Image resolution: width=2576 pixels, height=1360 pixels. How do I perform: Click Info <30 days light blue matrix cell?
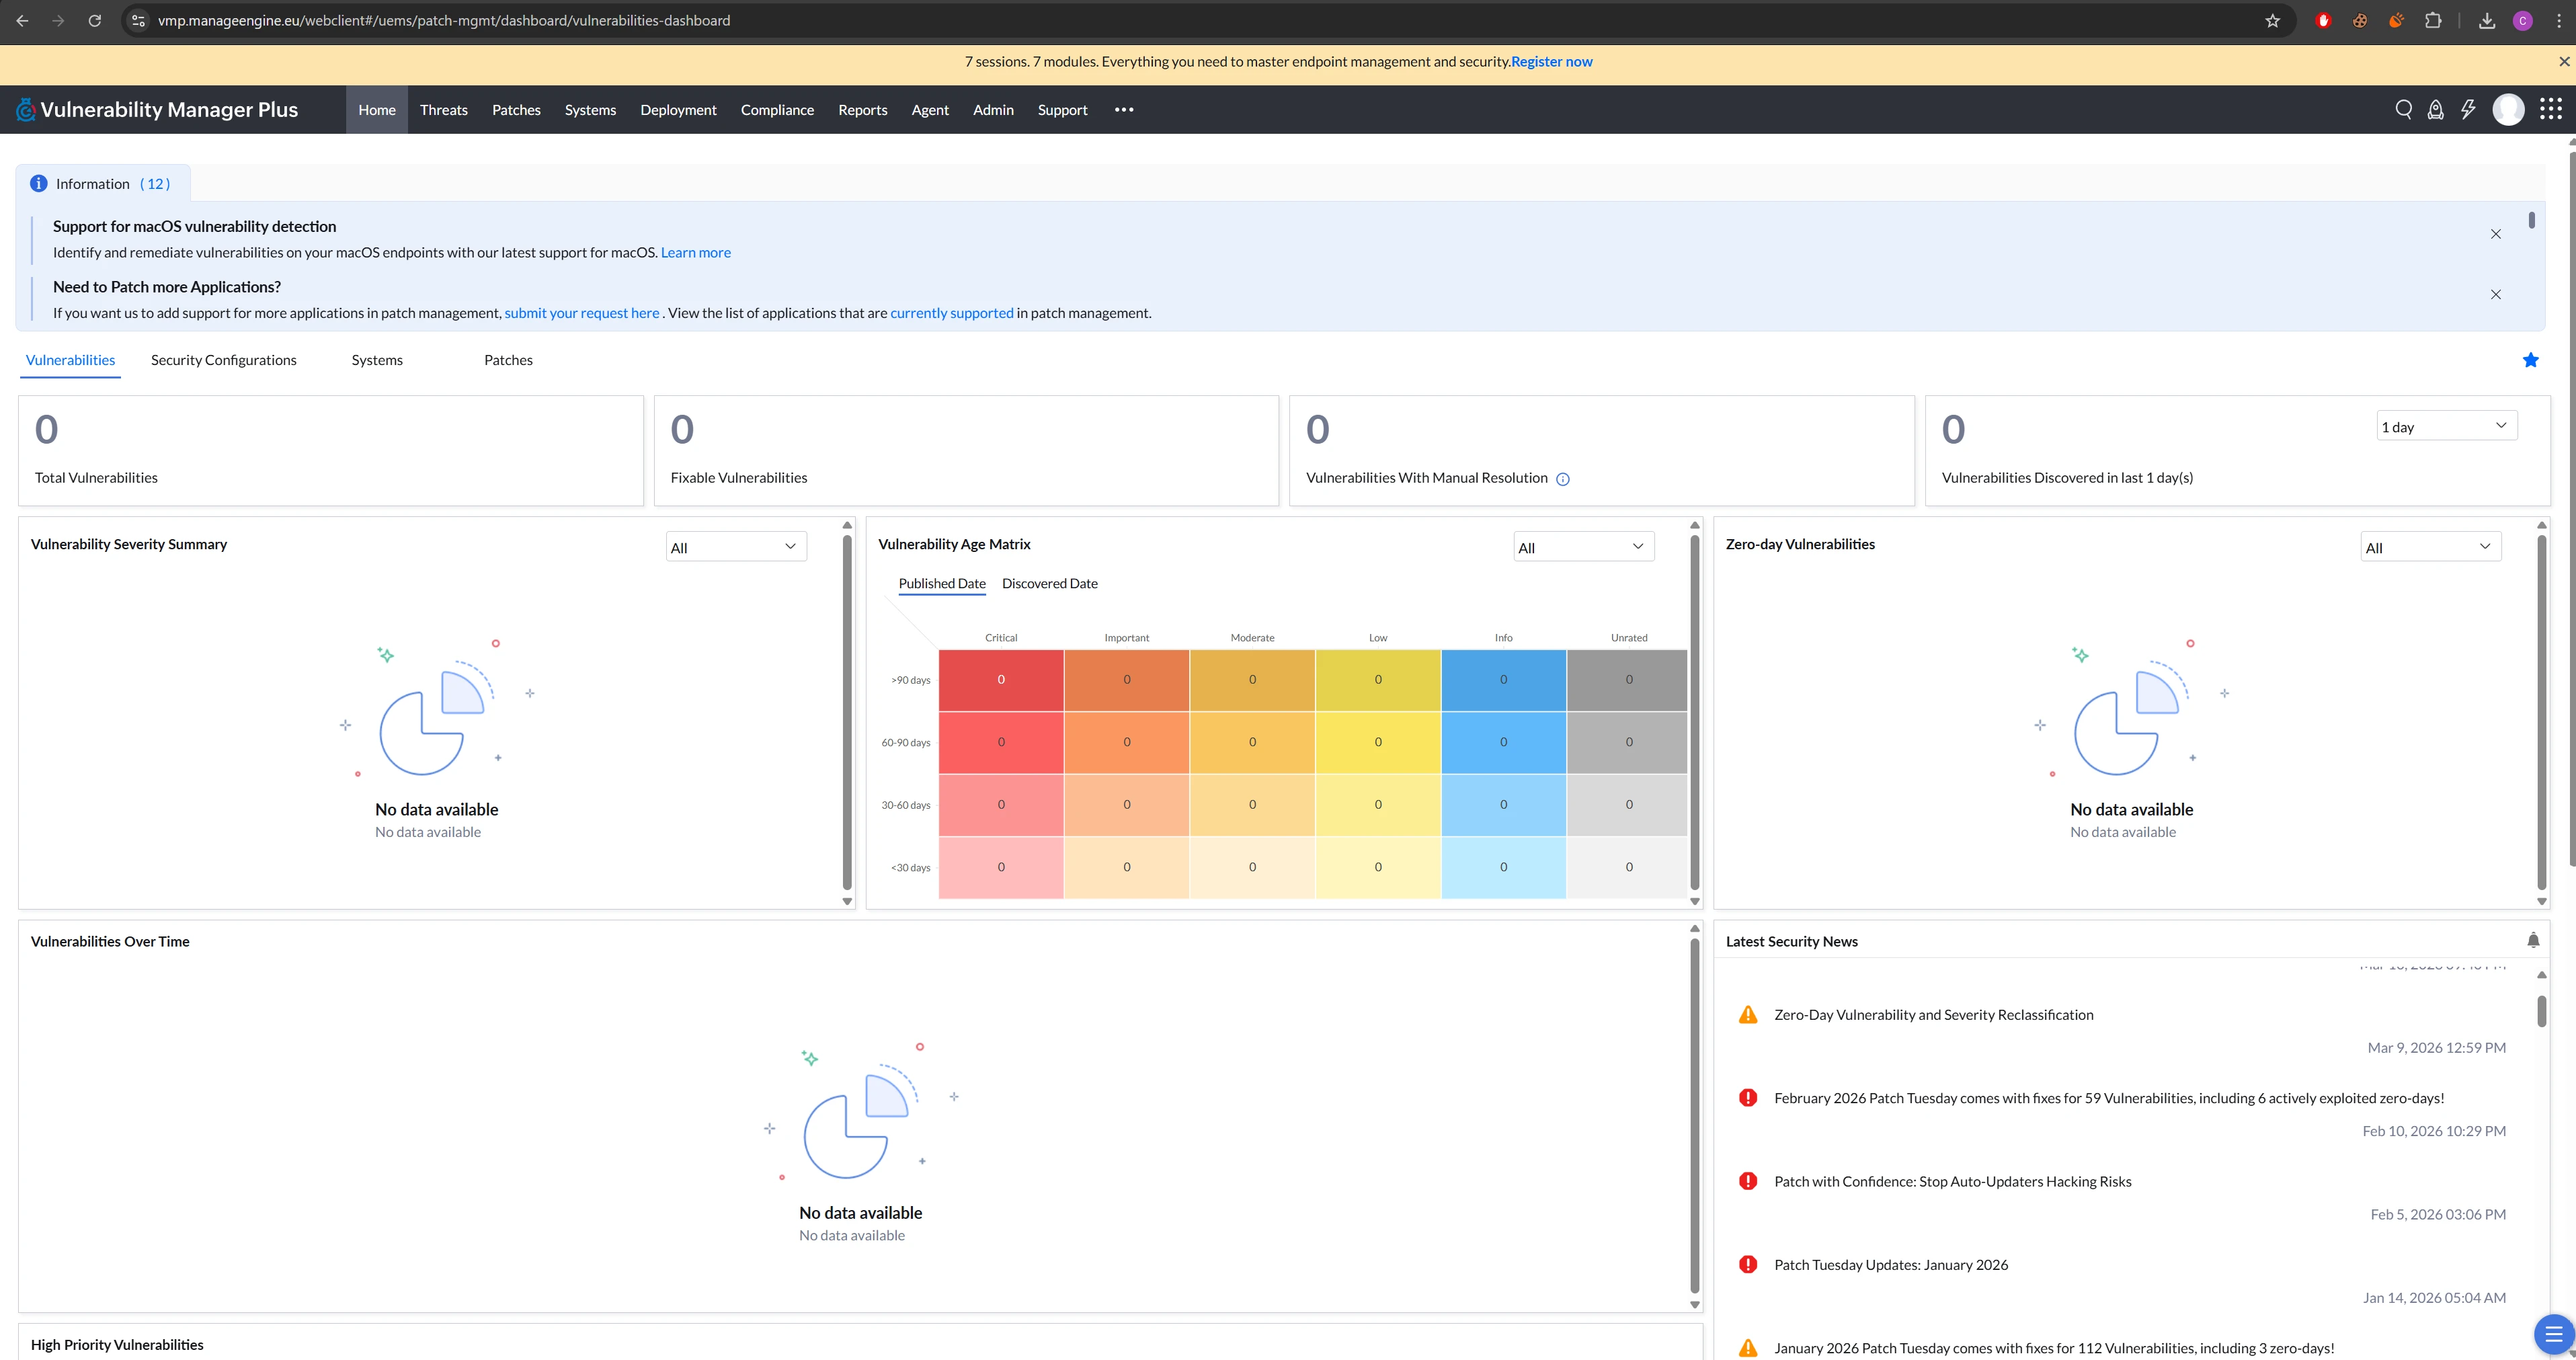(1503, 867)
